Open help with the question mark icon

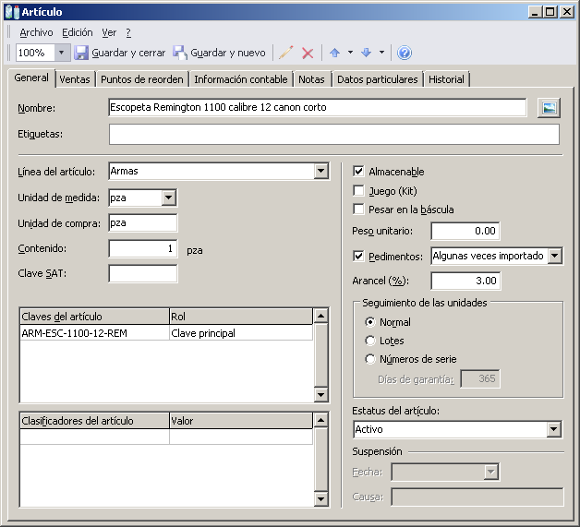pos(405,54)
